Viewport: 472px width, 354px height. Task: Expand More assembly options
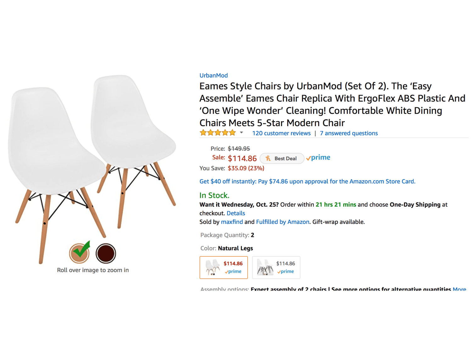pos(459,289)
